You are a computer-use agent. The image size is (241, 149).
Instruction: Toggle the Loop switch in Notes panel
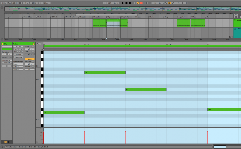click(30, 59)
